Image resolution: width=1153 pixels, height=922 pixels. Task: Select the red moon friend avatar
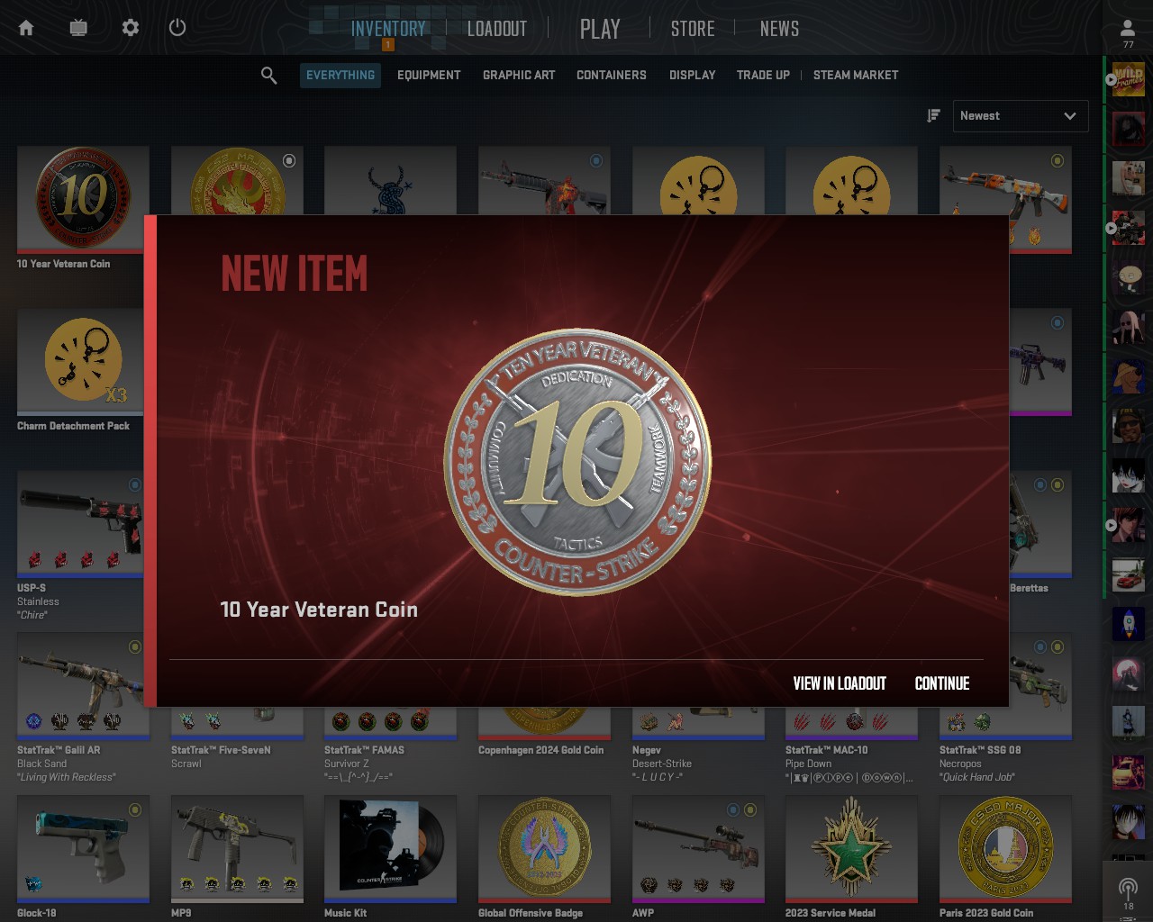click(1128, 673)
